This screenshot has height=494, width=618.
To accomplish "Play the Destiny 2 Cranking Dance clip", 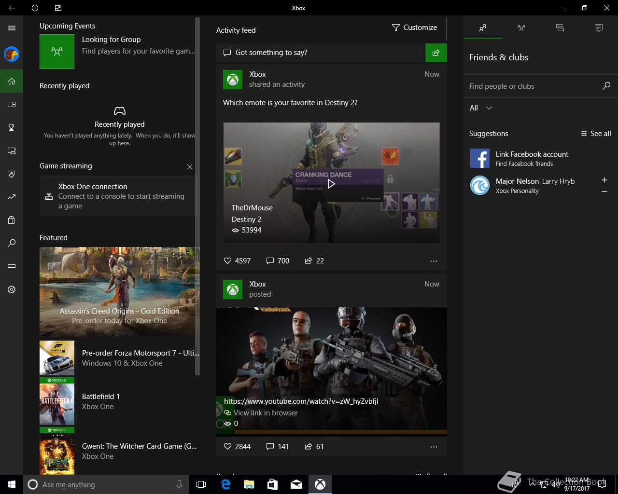I will [331, 183].
